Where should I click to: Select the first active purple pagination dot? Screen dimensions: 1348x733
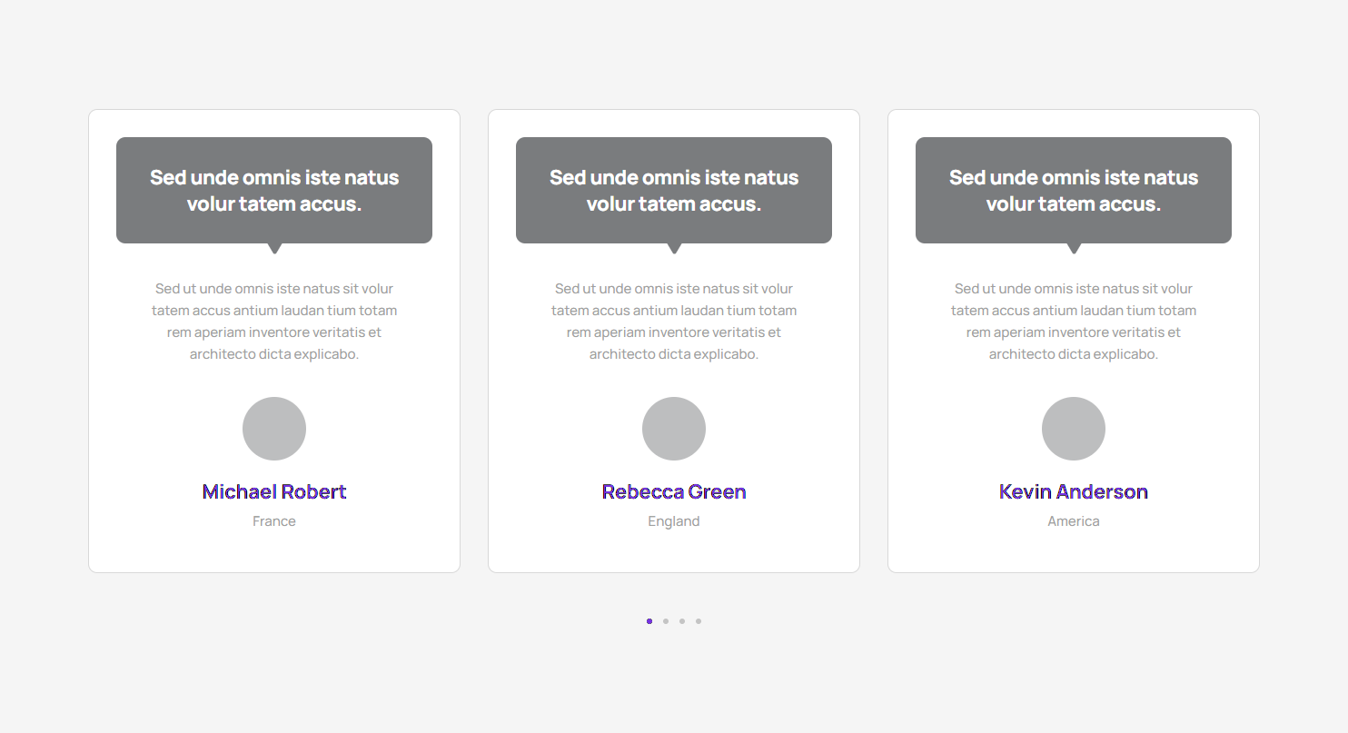pos(649,621)
